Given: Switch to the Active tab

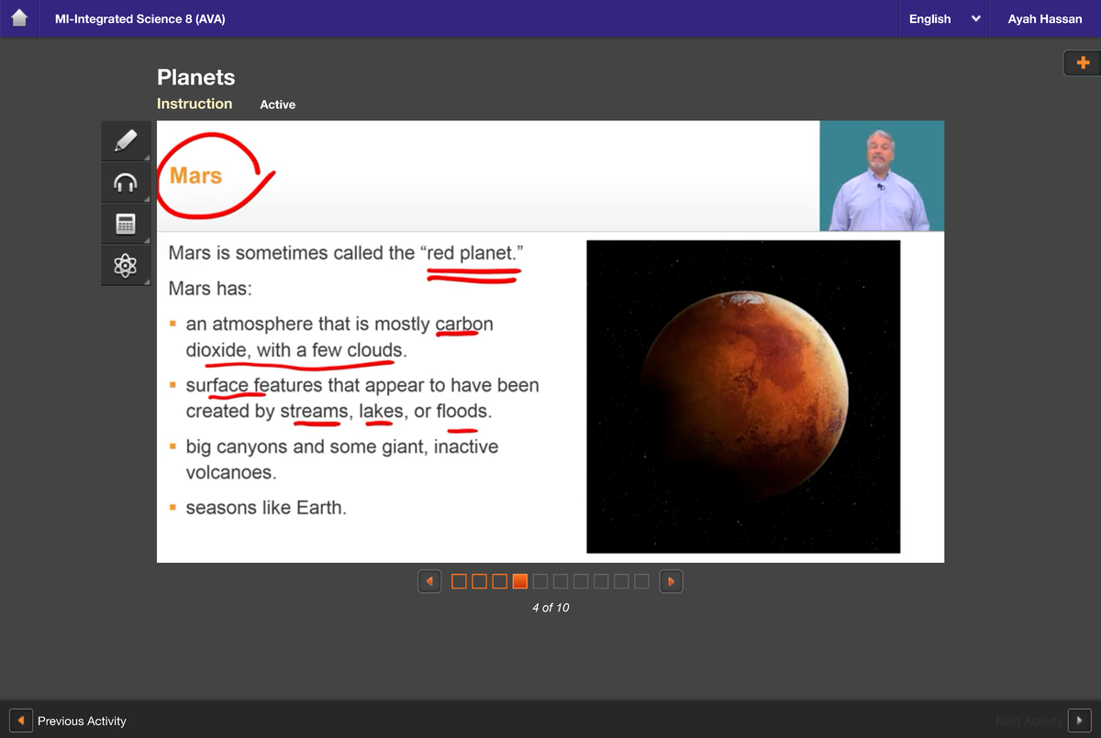Looking at the screenshot, I should pos(277,105).
